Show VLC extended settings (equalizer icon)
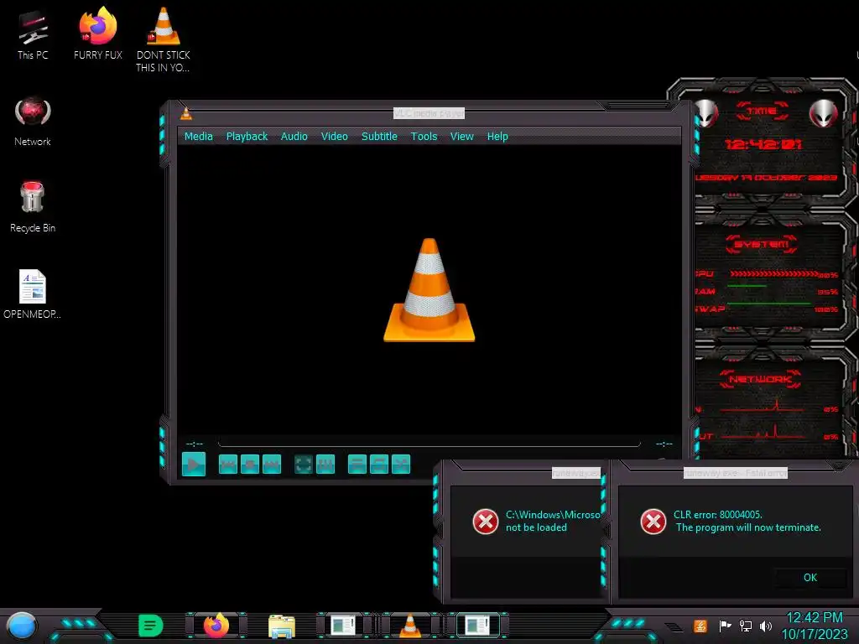859x644 pixels. point(325,465)
